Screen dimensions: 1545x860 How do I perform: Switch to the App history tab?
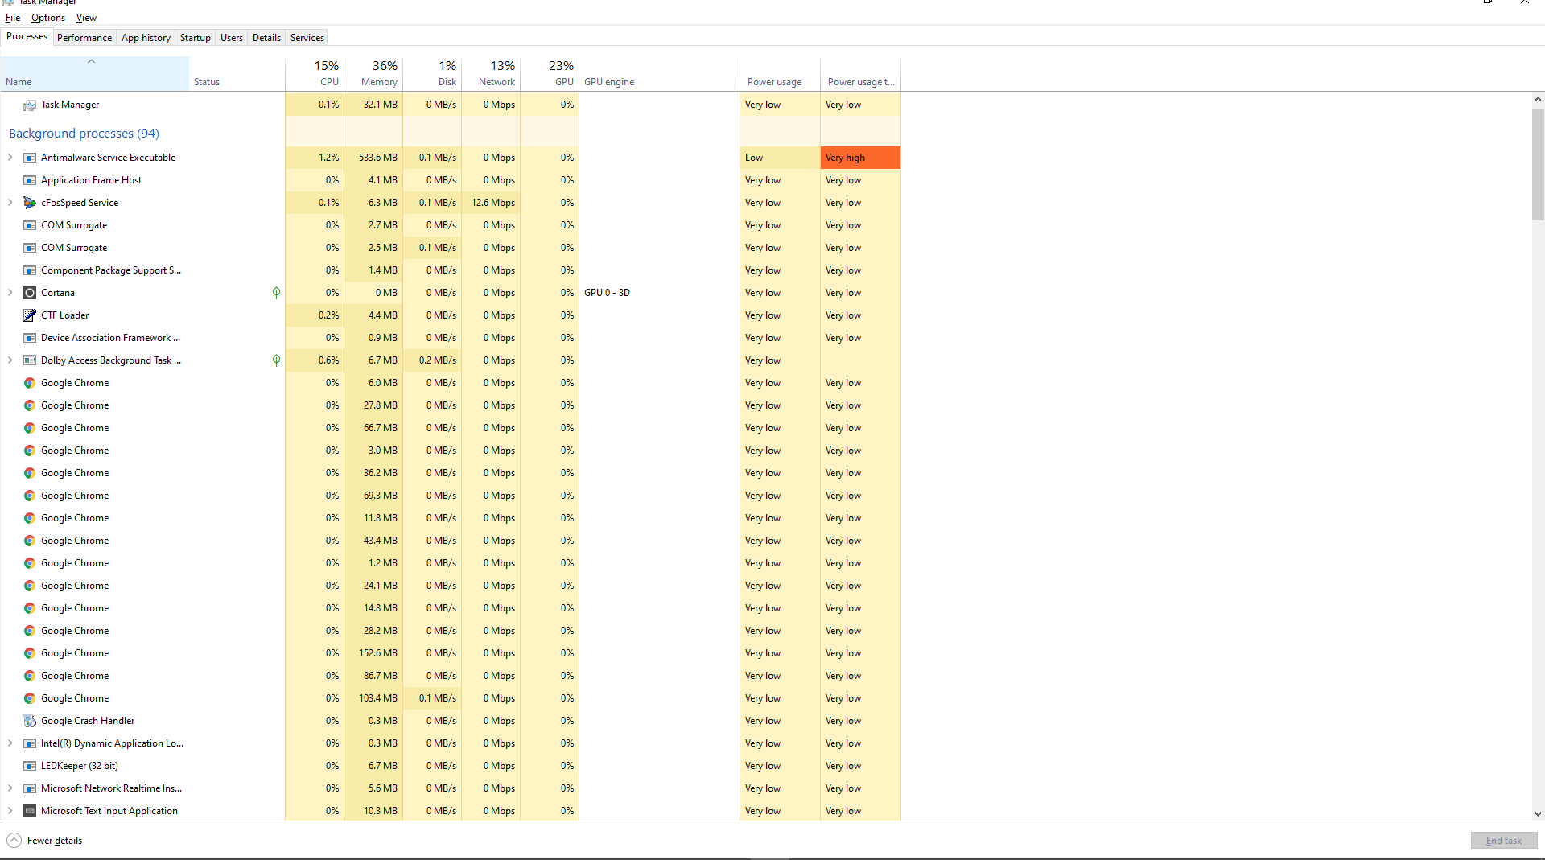coord(146,38)
